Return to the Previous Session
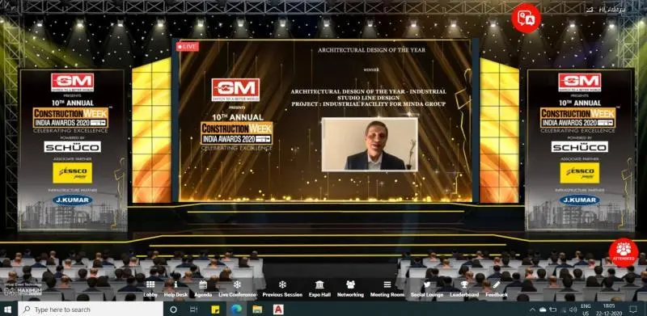The height and width of the screenshot is (316, 647). coord(282,289)
